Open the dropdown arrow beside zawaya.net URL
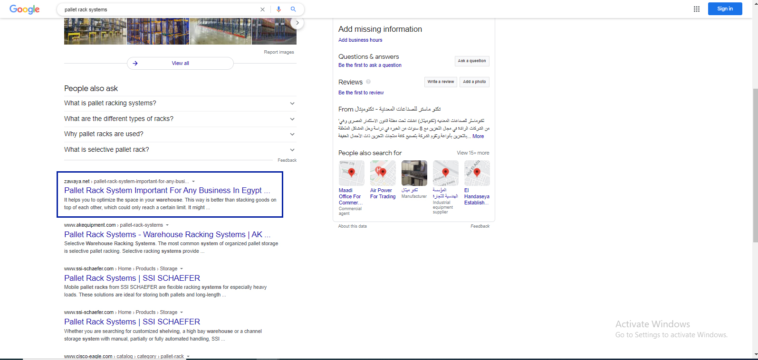Image resolution: width=758 pixels, height=360 pixels. click(x=193, y=182)
